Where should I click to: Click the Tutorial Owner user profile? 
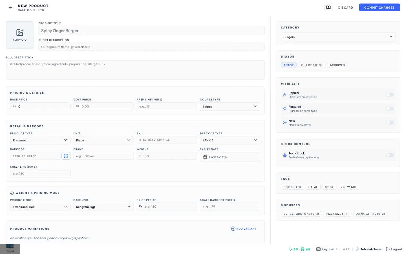pyautogui.click(x=369, y=249)
